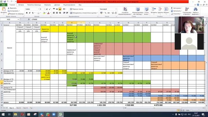Toggle top vertical alignment
The width and height of the screenshot is (208, 117).
(54, 9)
